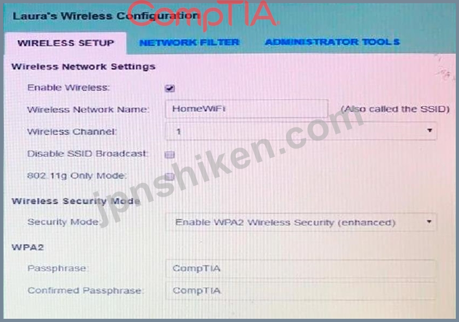
Task: Click the Enable Wireless label text
Action: point(69,88)
